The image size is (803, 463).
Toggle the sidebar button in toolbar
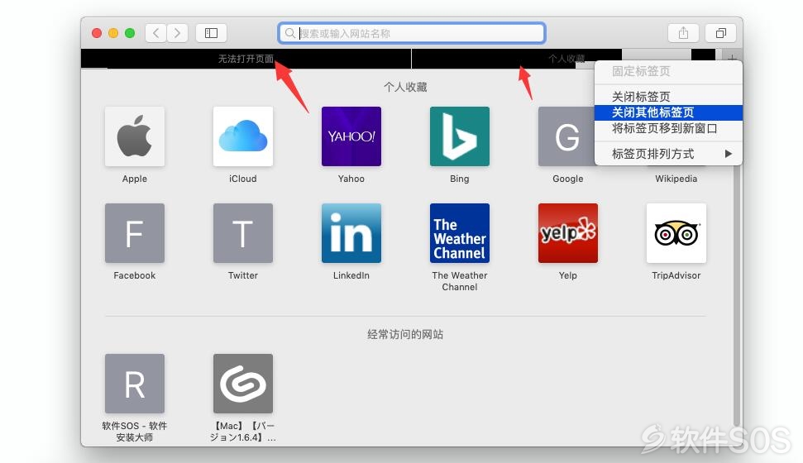tap(212, 33)
